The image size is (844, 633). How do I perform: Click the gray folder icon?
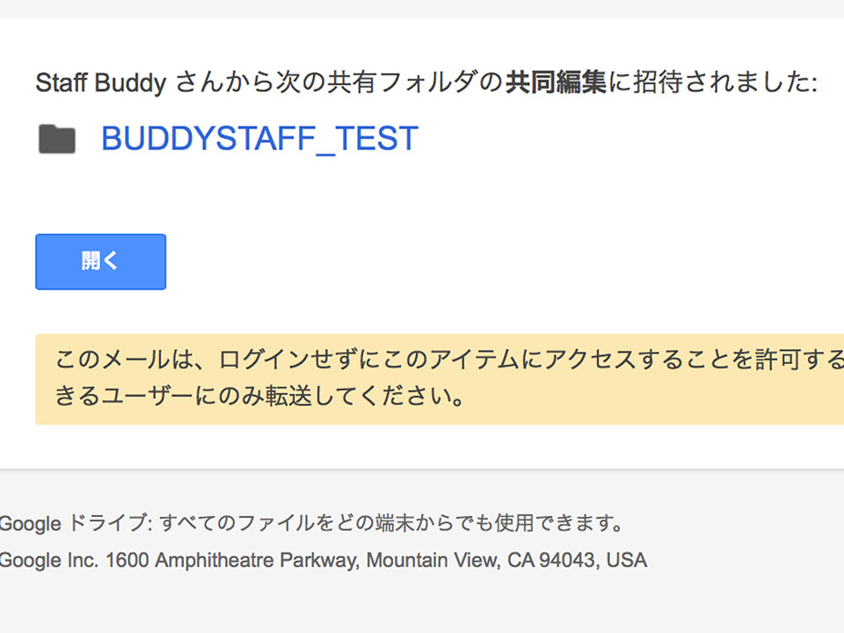(57, 139)
